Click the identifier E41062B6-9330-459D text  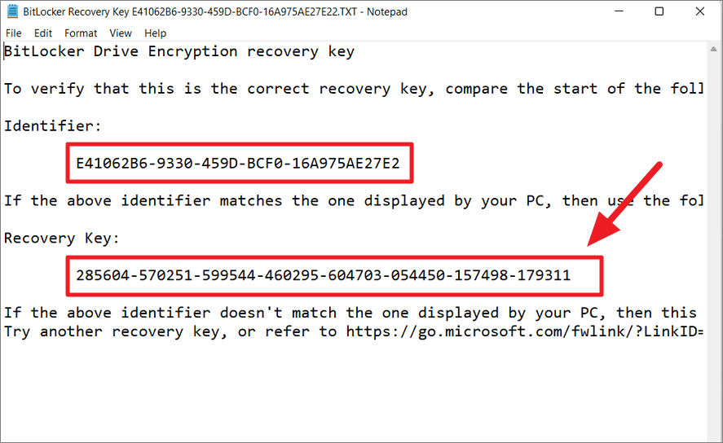237,164
